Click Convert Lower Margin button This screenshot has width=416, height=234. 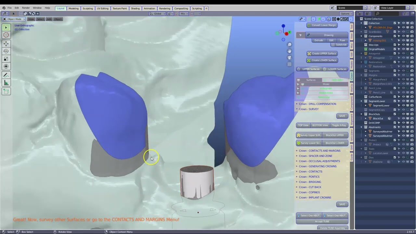(x=322, y=25)
